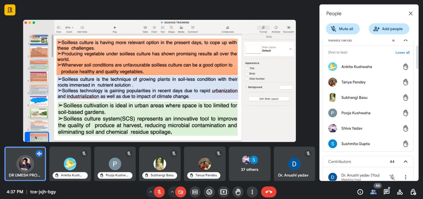Open the host controls lock icon

(413, 192)
